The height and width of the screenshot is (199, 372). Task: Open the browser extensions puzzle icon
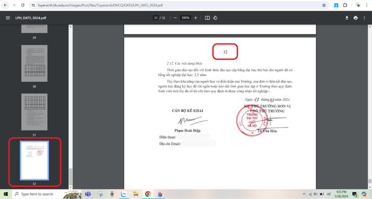coord(345,5)
